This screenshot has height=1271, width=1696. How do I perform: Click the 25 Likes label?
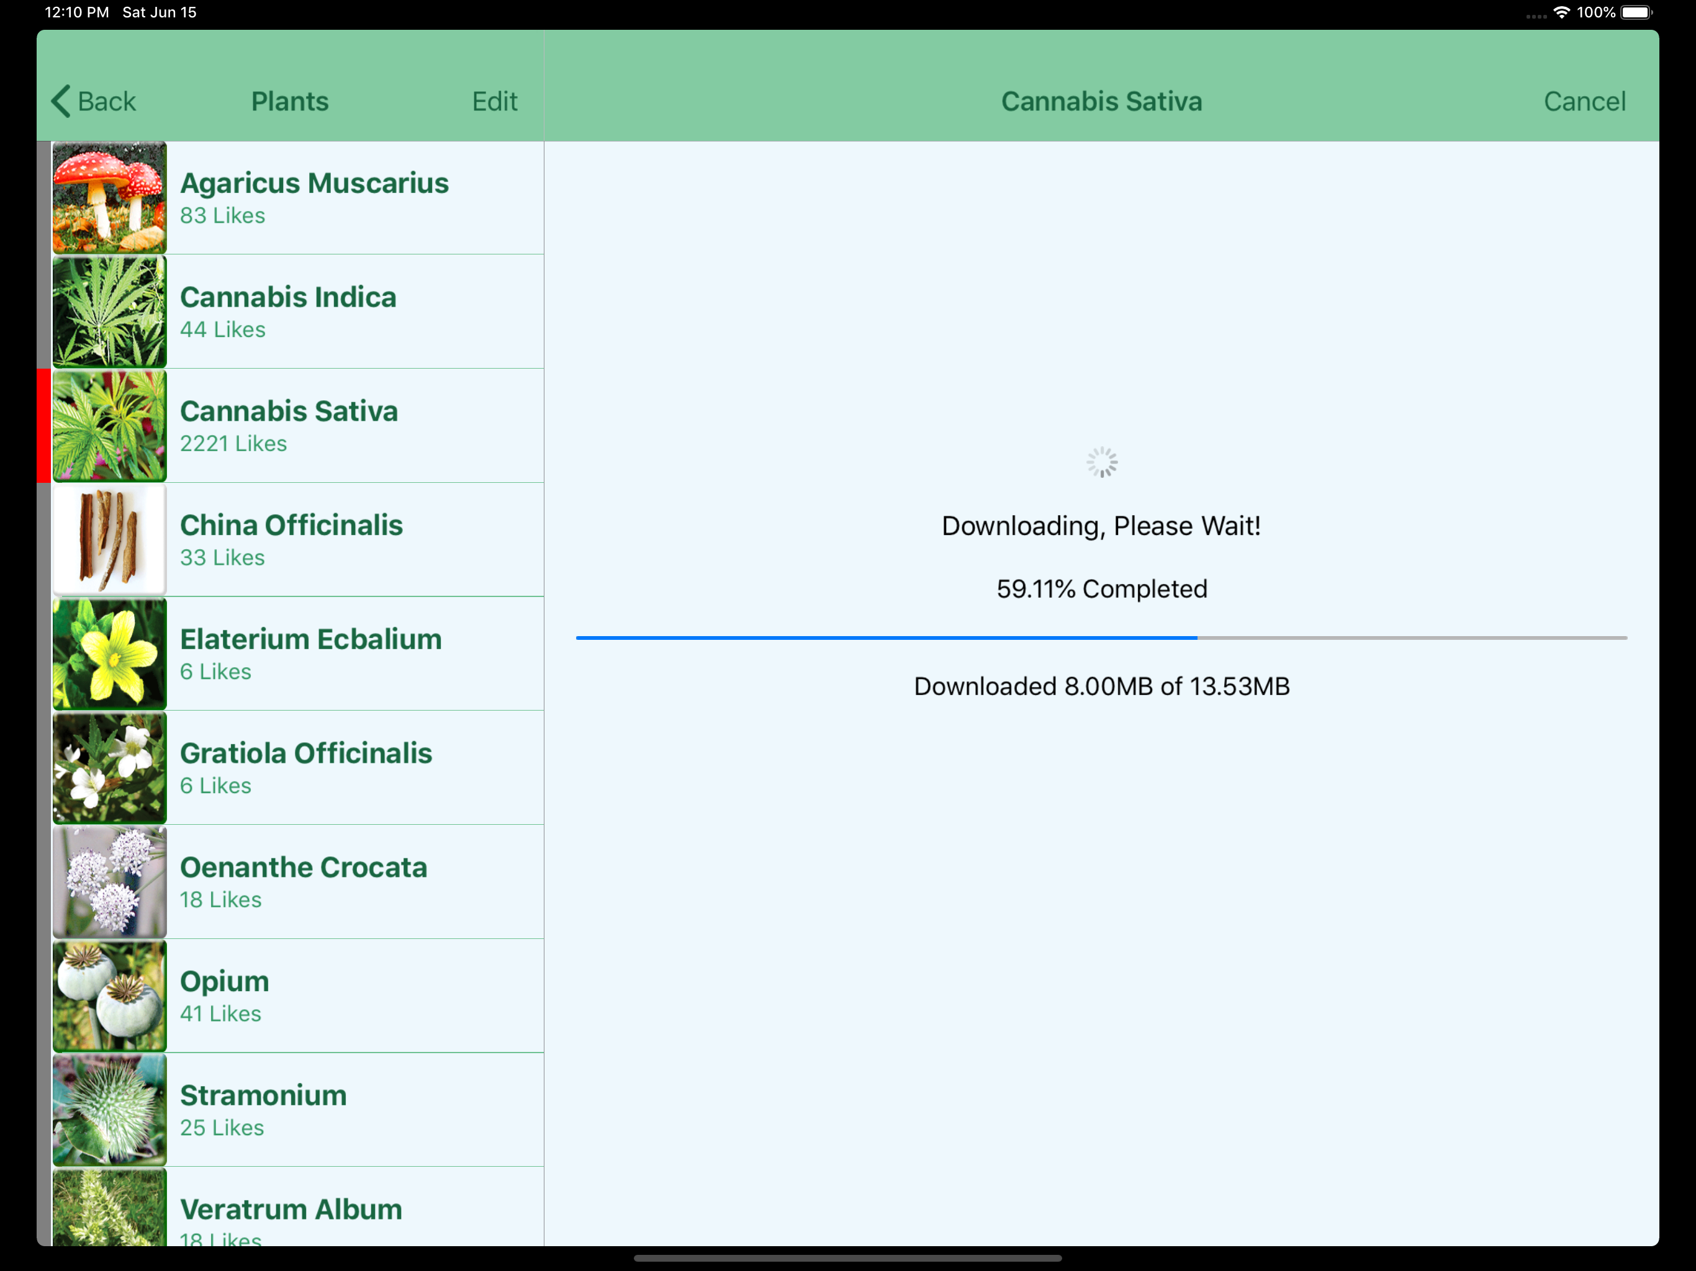point(222,1128)
